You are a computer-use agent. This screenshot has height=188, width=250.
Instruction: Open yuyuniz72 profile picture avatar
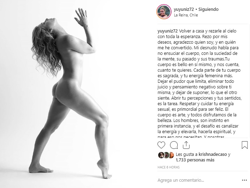coord(164,12)
